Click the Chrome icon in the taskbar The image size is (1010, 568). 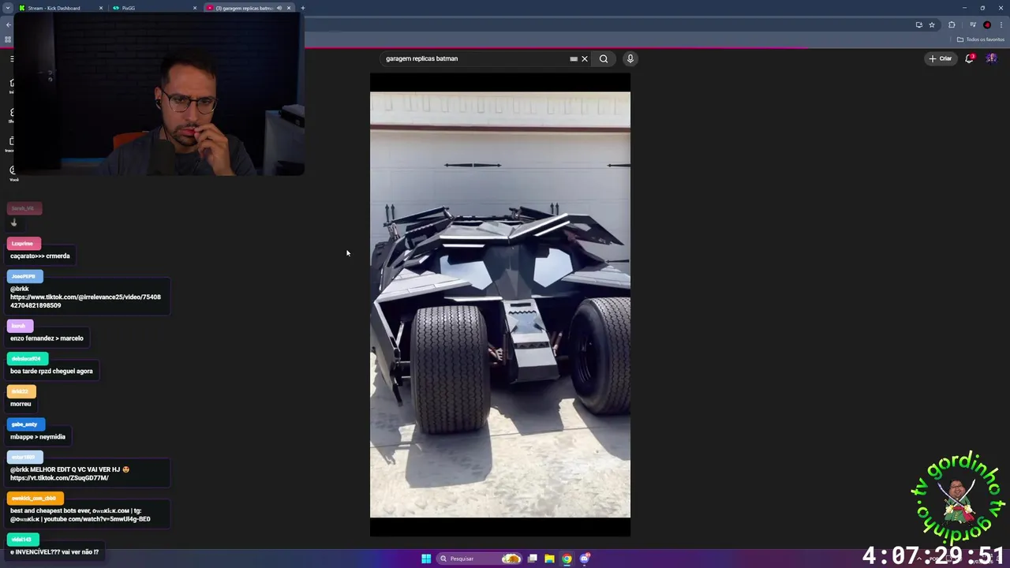(x=567, y=559)
